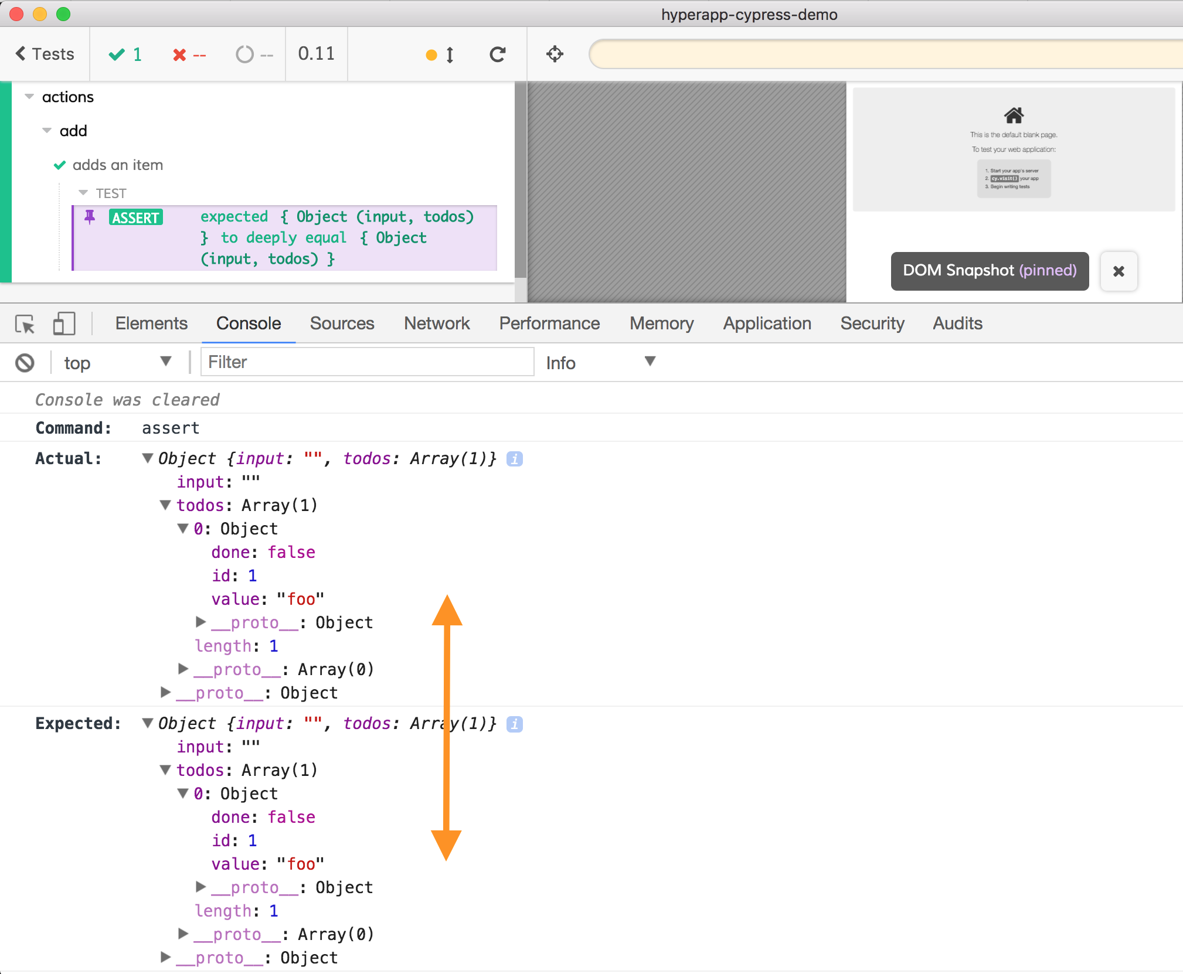The image size is (1183, 974).
Task: Click the inspect element picker icon
Action: [25, 323]
